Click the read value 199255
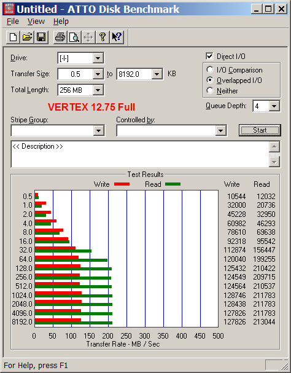 click(x=264, y=259)
